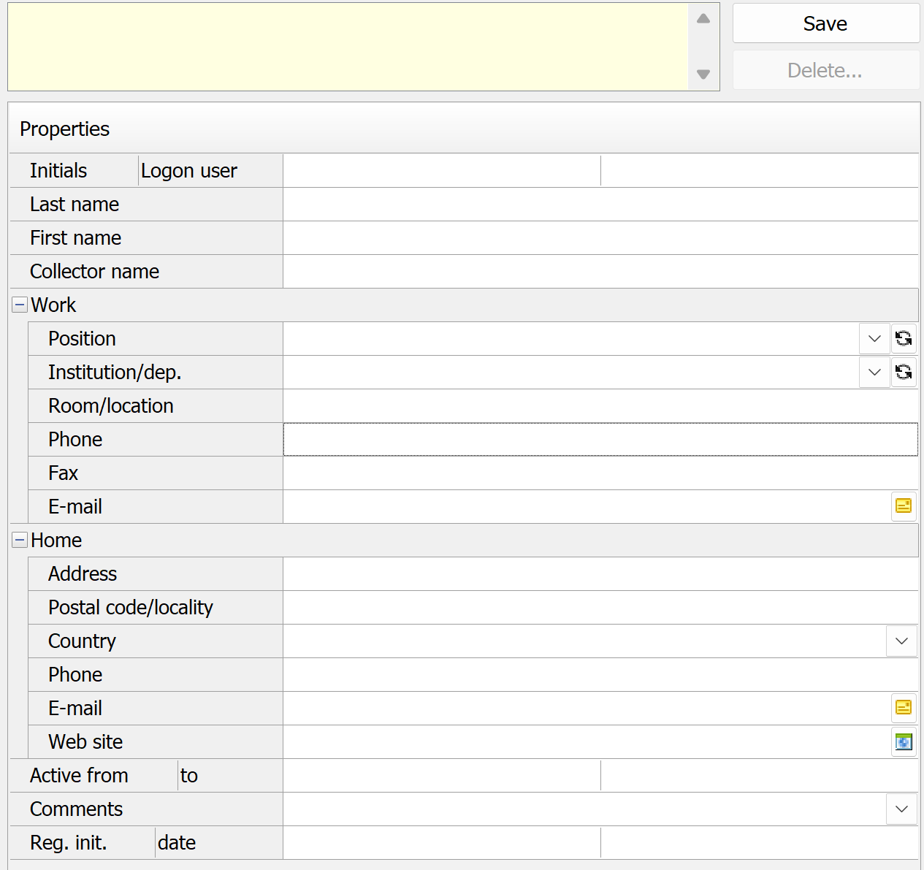The width and height of the screenshot is (924, 870).
Task: Select the Room/location text field
Action: 600,406
